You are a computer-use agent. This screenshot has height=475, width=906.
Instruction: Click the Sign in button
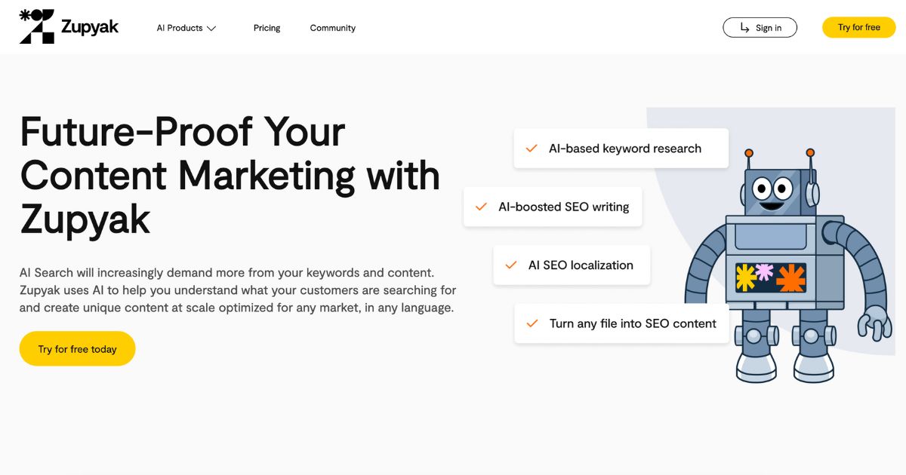coord(760,28)
